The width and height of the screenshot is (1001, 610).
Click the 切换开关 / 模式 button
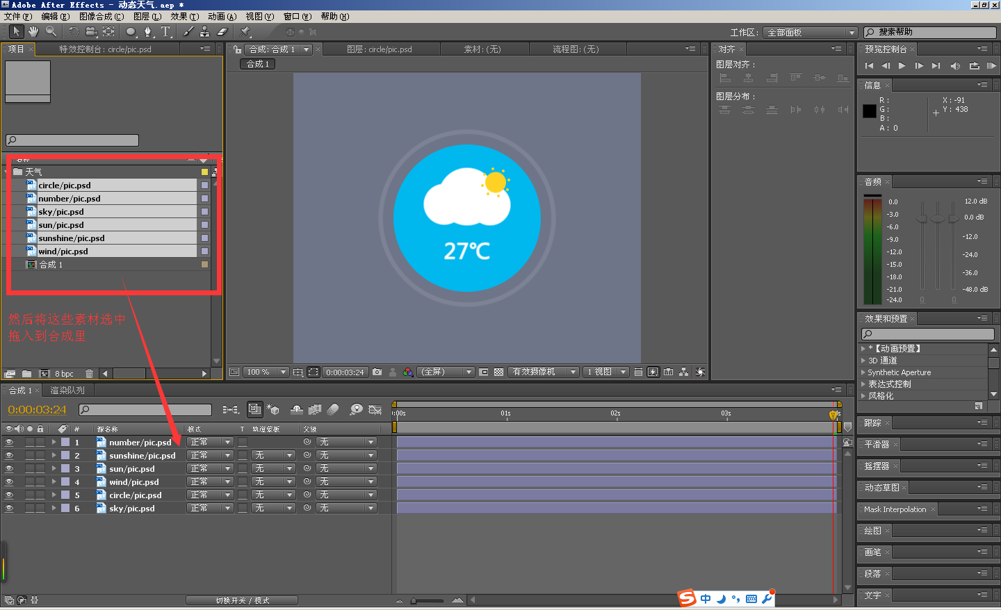click(242, 600)
